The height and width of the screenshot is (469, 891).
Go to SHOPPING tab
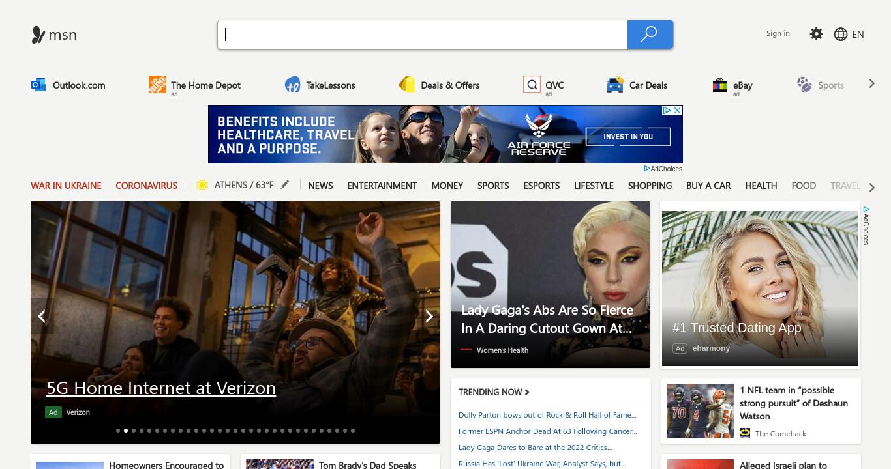point(650,186)
